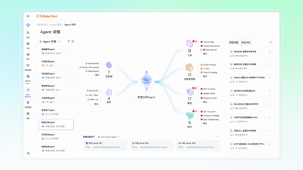Click SQL Executor in the knowledge list
This screenshot has height=170, width=303.
coord(209,112)
